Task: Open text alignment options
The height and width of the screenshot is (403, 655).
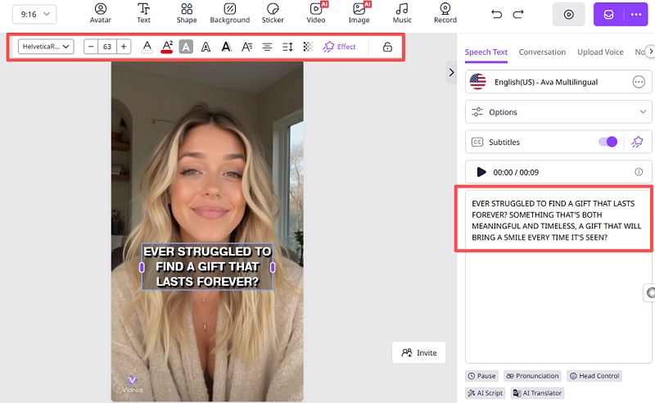Action: click(x=267, y=47)
